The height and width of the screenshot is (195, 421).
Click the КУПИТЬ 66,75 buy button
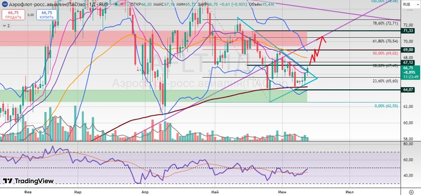47,15
